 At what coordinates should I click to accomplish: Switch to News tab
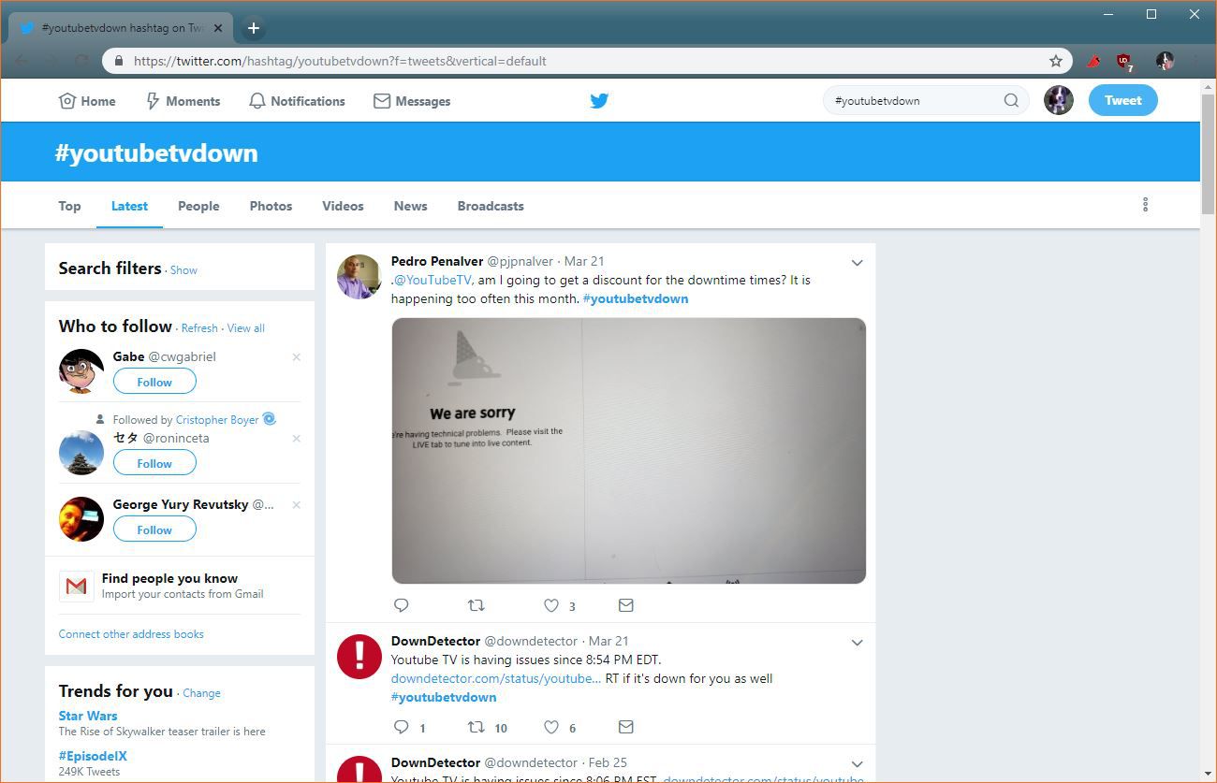point(410,206)
